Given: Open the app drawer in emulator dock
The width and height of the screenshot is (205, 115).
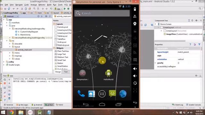Looking at the screenshot, I should point(102,94).
